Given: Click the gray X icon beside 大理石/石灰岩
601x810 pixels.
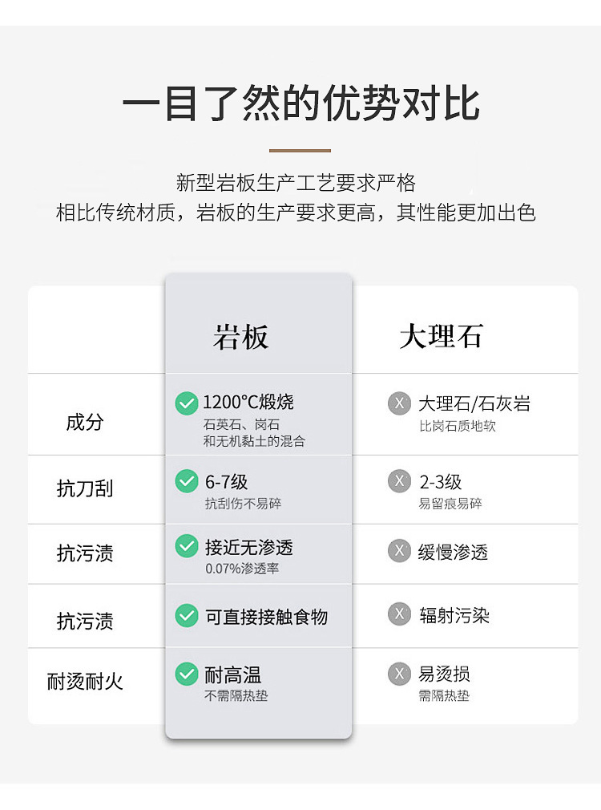Looking at the screenshot, I should click(399, 403).
